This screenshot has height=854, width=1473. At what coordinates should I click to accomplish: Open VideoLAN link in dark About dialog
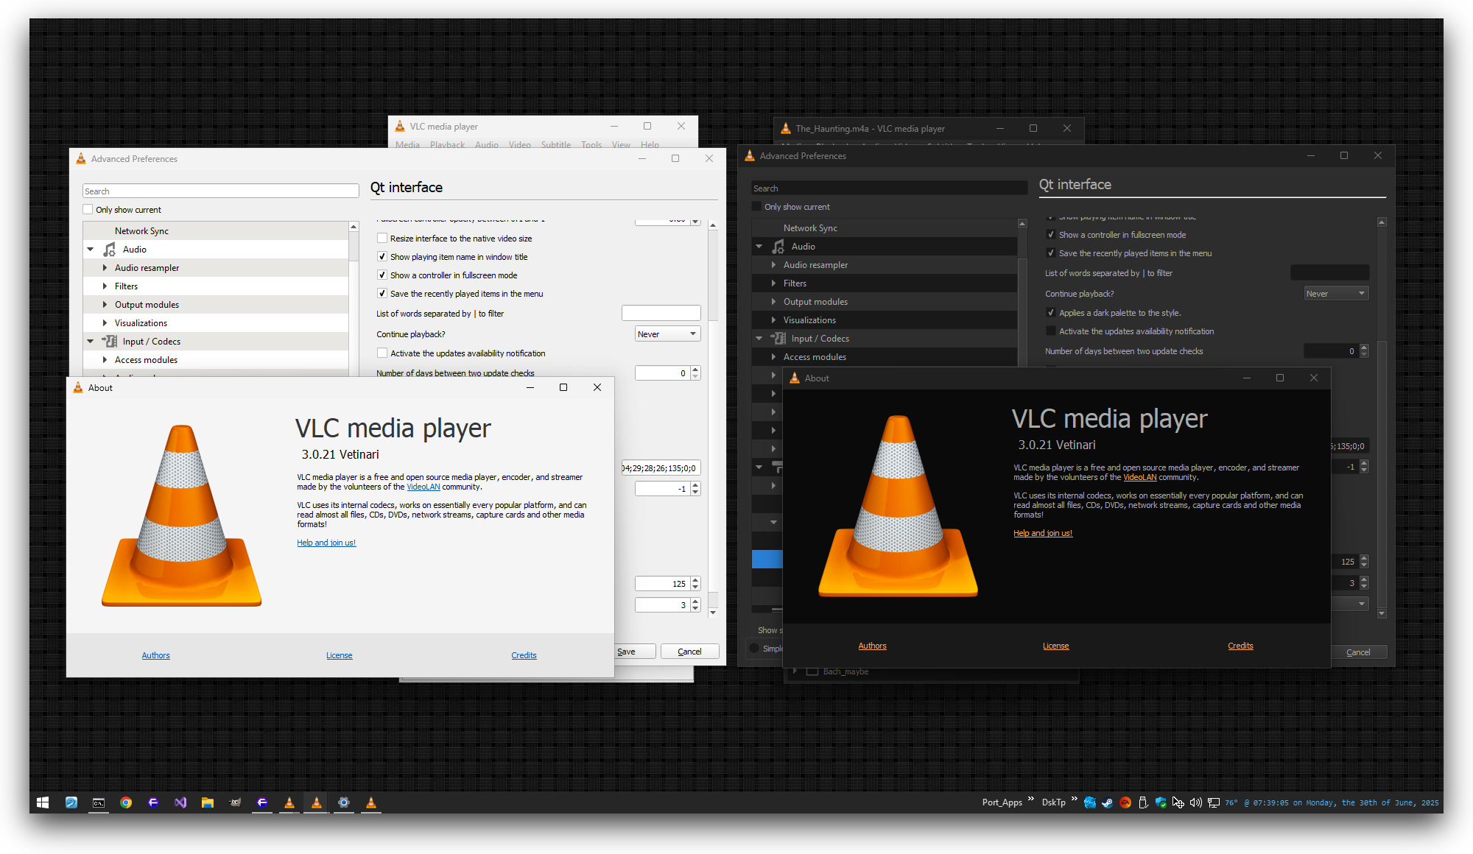(1139, 477)
